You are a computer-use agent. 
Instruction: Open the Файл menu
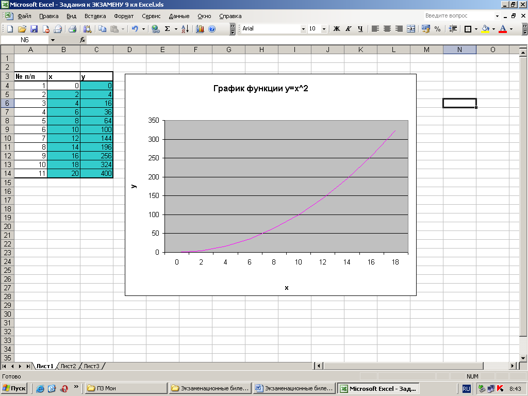pyautogui.click(x=24, y=16)
